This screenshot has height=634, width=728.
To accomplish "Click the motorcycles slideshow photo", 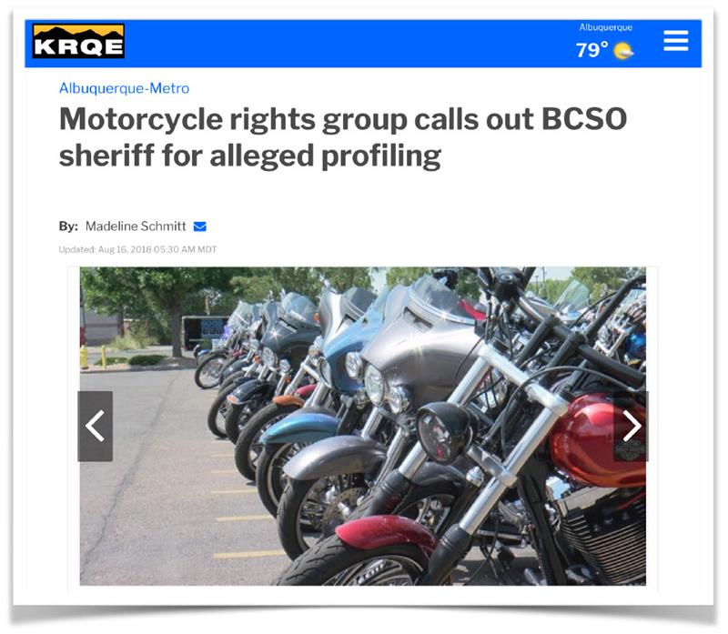I will point(362,426).
